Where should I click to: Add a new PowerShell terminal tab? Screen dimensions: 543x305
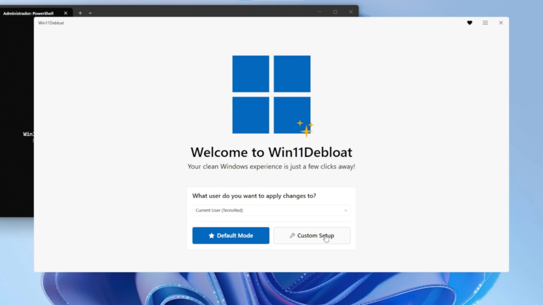click(80, 13)
